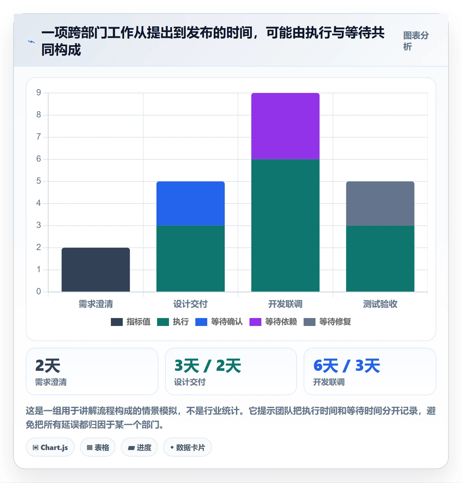The image size is (462, 483).
Task: Click the green 执行 segment of 开发联调
Action: pos(285,225)
